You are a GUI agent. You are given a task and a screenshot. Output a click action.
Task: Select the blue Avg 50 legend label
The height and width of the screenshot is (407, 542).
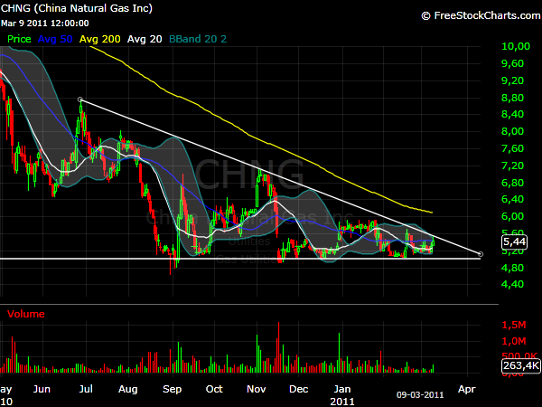pos(55,39)
